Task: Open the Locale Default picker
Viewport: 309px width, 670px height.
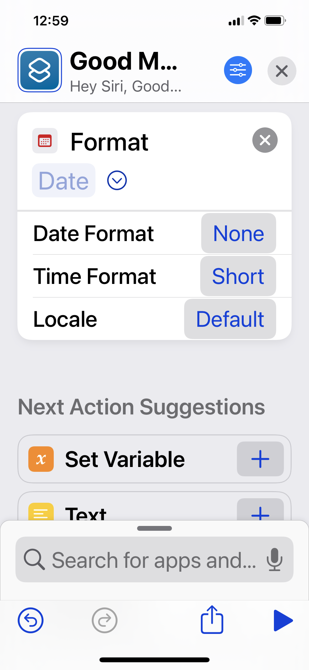Action: pyautogui.click(x=230, y=319)
